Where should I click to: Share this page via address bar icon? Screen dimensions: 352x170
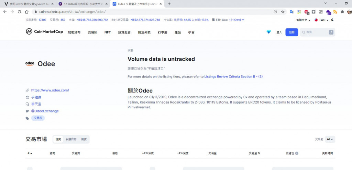275,12
